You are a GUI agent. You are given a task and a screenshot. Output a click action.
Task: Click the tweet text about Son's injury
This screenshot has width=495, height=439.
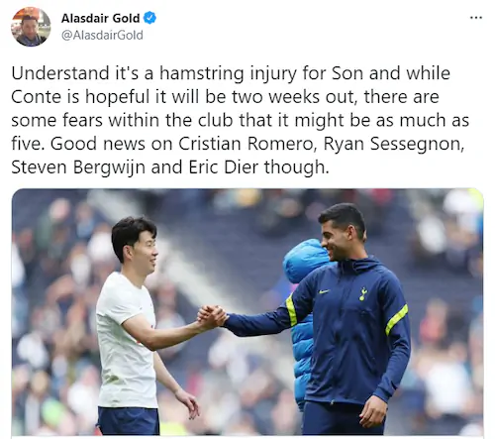click(241, 120)
